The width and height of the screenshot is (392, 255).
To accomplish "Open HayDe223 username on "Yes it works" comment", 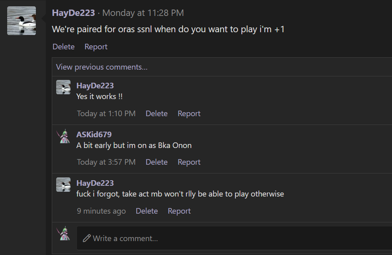I will (x=95, y=86).
